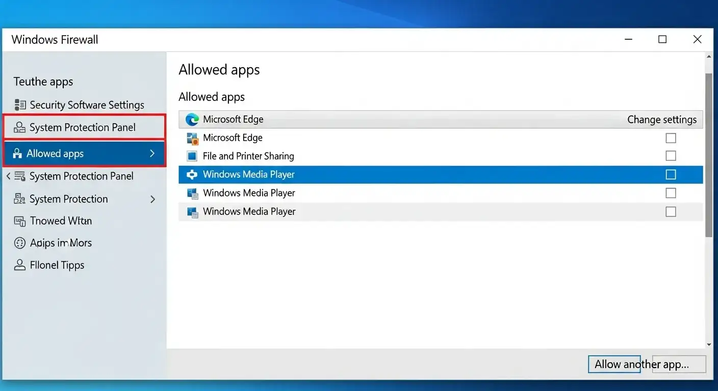Click the Change settings button

662,119
